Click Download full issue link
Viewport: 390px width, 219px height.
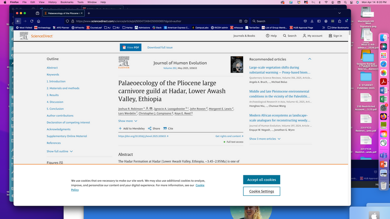click(160, 48)
